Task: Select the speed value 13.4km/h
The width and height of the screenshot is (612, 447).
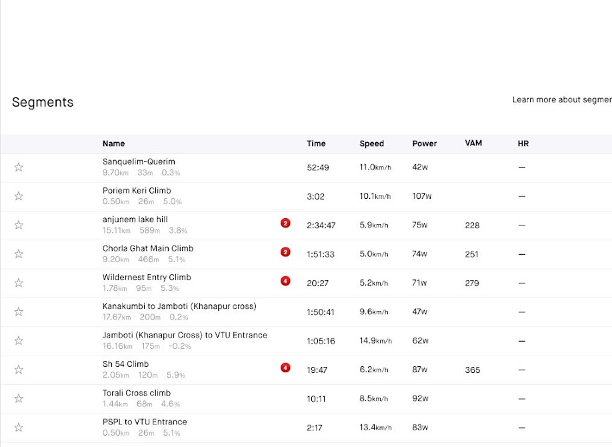Action: coord(375,428)
